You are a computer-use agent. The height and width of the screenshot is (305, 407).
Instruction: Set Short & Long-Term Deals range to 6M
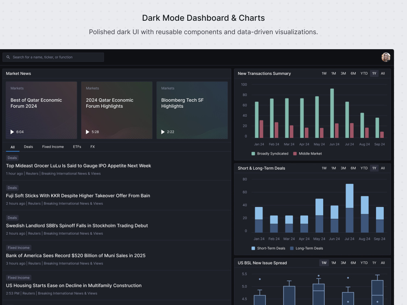353,168
